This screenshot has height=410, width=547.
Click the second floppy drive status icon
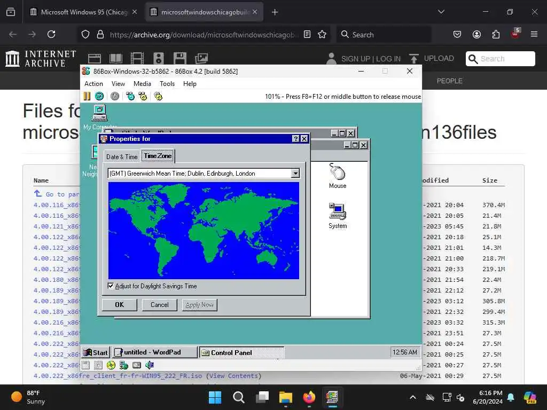98,365
